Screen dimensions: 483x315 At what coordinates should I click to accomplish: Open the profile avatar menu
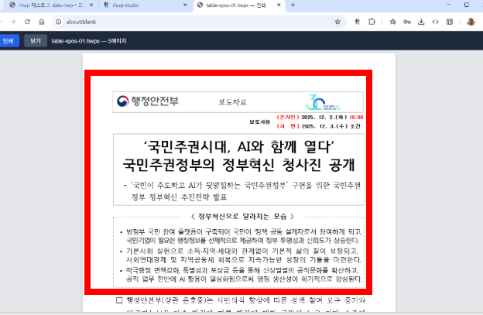coord(471,22)
